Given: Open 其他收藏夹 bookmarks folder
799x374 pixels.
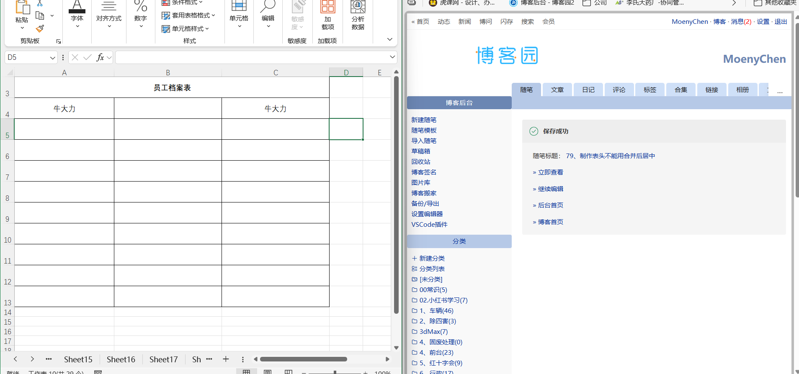Looking at the screenshot, I should 775,3.
